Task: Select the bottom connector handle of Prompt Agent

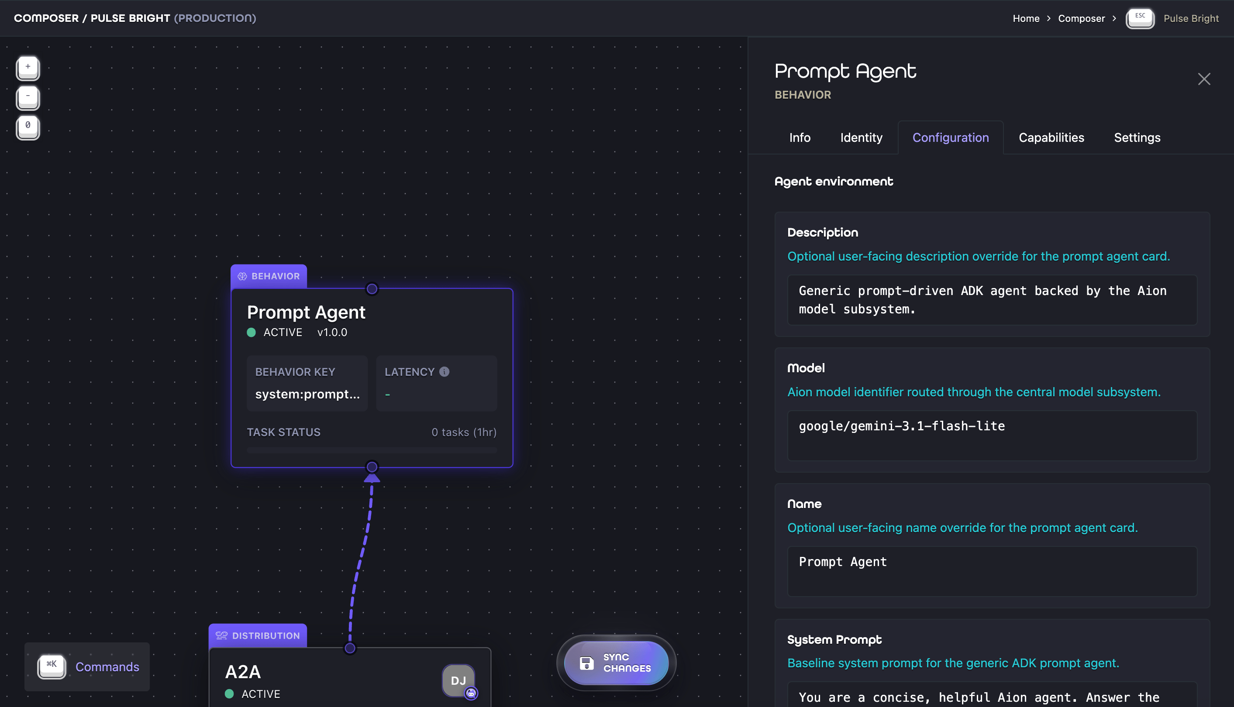Action: click(x=372, y=467)
